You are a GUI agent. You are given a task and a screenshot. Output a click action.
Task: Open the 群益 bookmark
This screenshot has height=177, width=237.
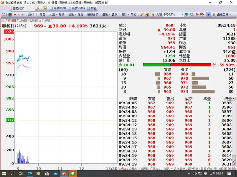point(92,8)
